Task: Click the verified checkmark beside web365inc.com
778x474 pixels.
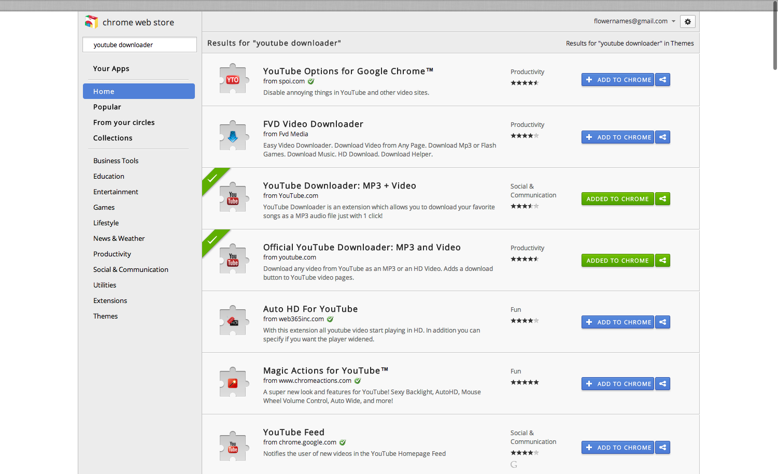Action: click(330, 319)
